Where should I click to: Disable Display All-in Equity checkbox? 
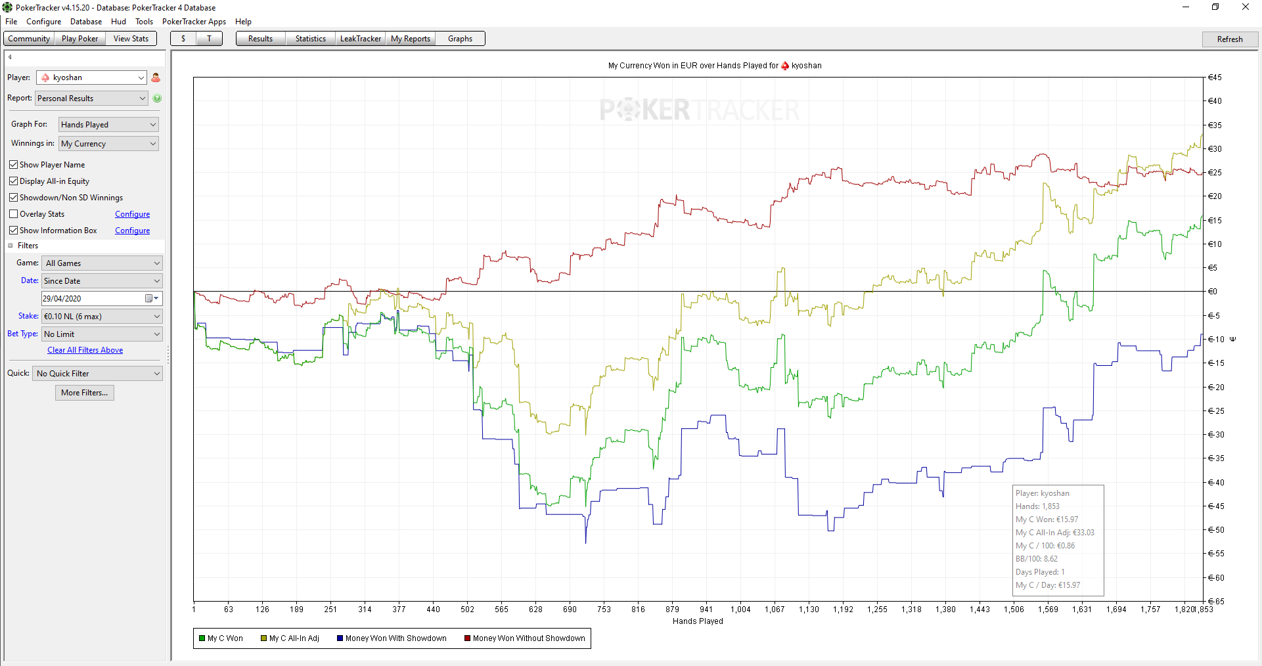[x=13, y=181]
